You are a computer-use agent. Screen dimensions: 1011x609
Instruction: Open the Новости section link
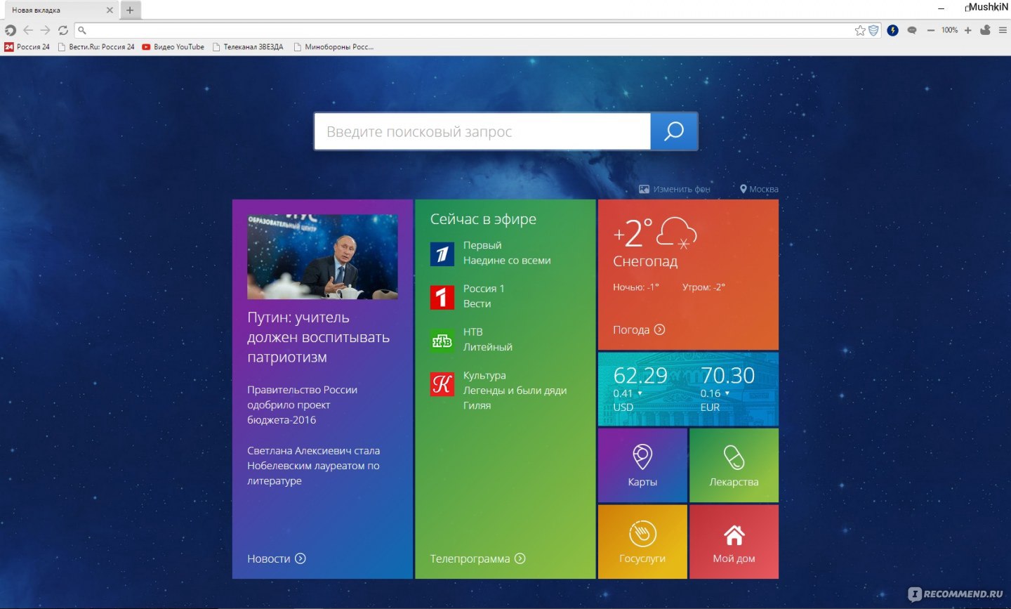269,558
